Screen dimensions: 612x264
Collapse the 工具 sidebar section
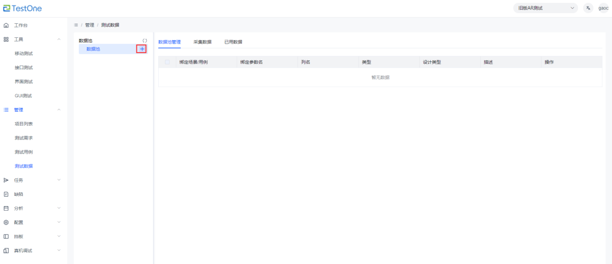click(59, 39)
